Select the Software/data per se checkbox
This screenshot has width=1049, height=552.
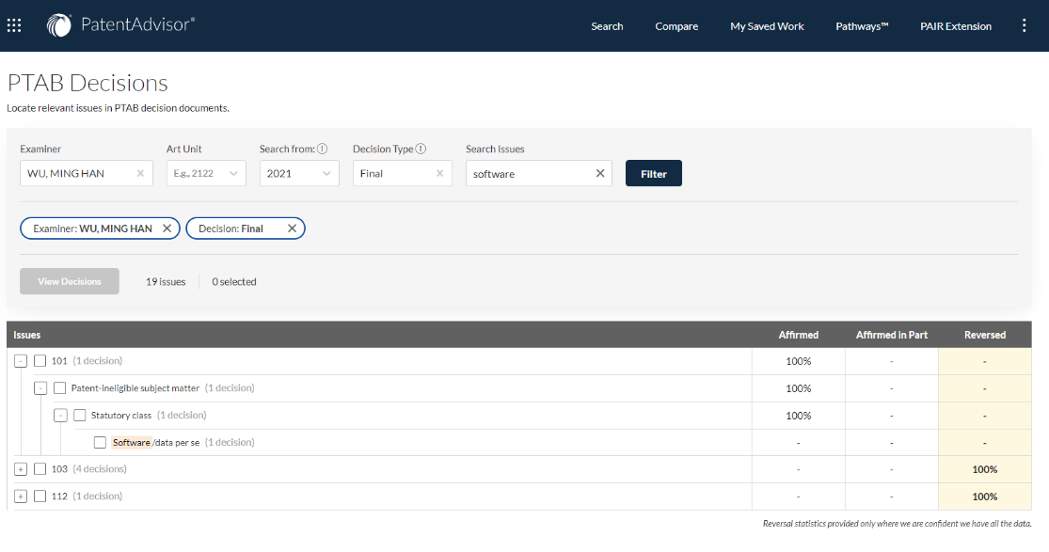point(100,442)
